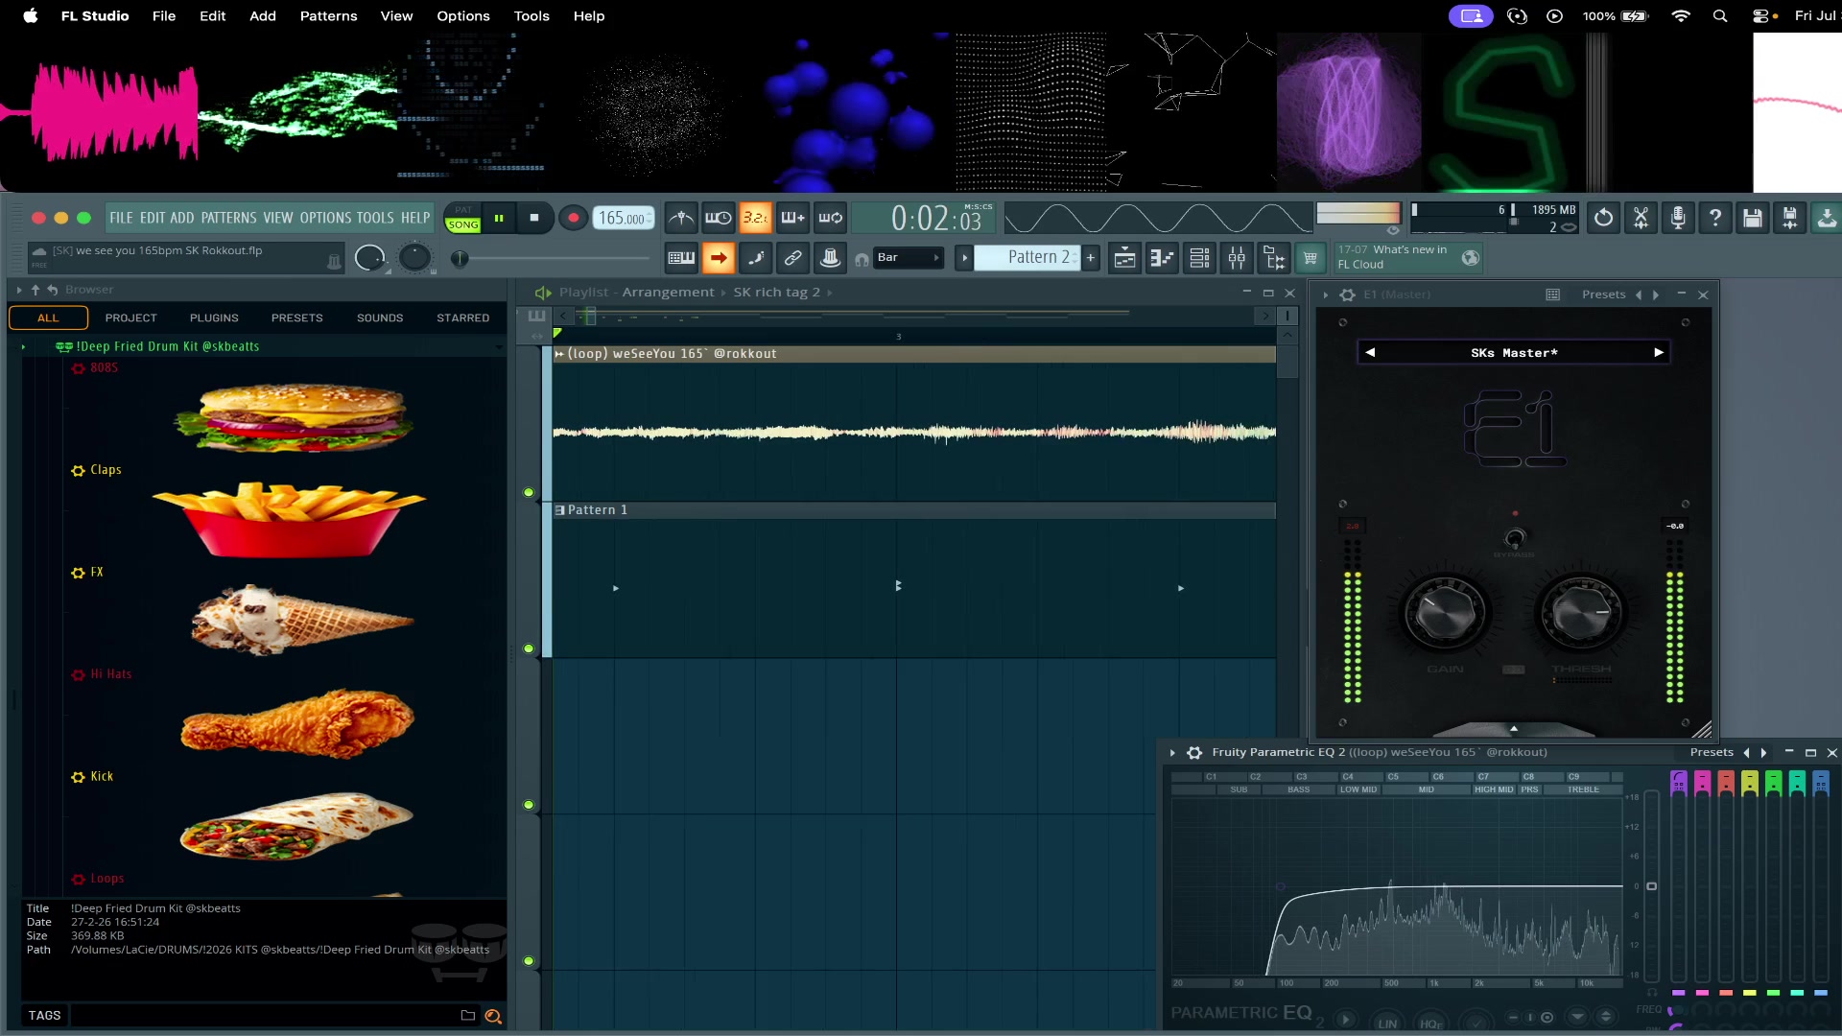Expand E1 plugin options arrow

click(1326, 294)
